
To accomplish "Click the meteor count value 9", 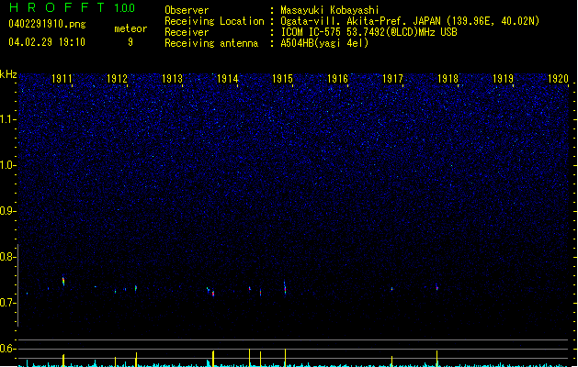I will [x=130, y=42].
